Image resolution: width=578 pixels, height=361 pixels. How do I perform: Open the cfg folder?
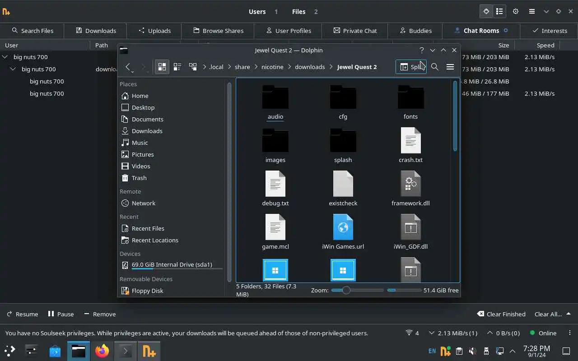click(x=343, y=103)
